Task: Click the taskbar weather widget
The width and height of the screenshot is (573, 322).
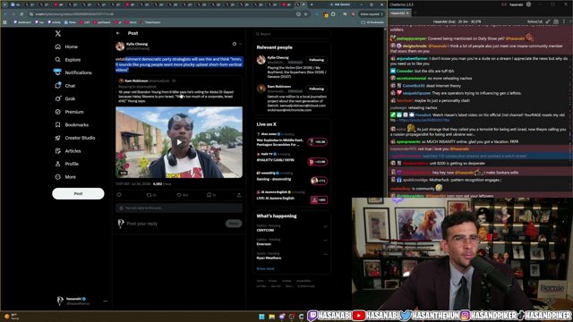Action: (11, 316)
